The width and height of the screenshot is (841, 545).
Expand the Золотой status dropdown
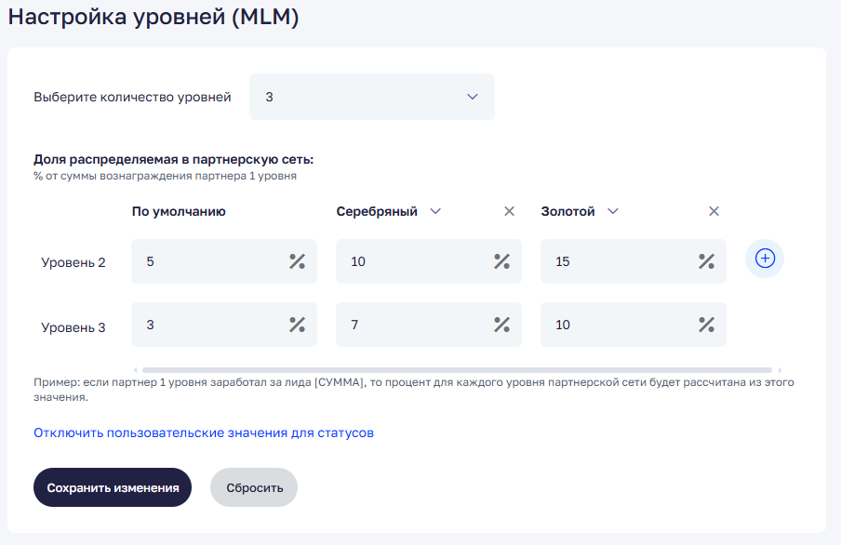coord(612,211)
